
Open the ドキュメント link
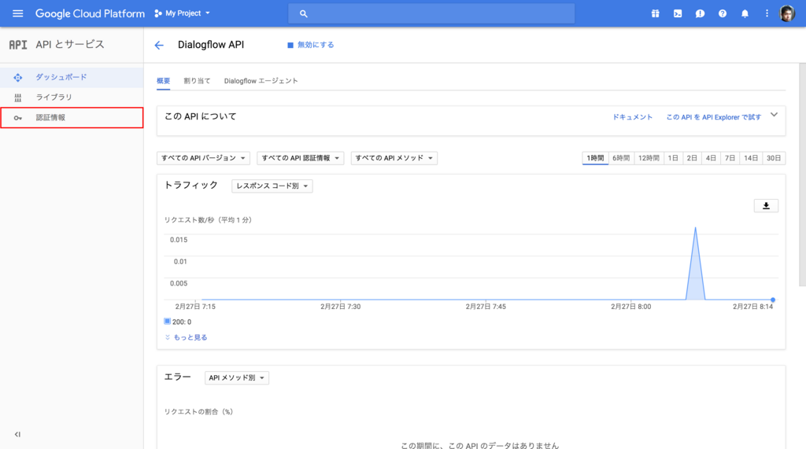coord(632,117)
